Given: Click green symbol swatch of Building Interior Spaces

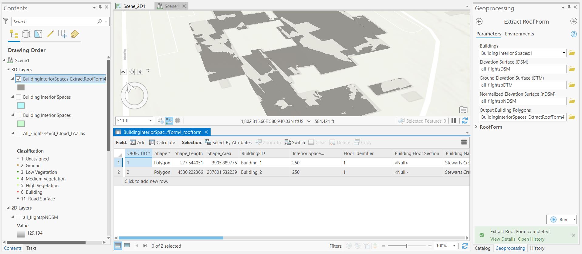Looking at the screenshot, I should [21, 124].
